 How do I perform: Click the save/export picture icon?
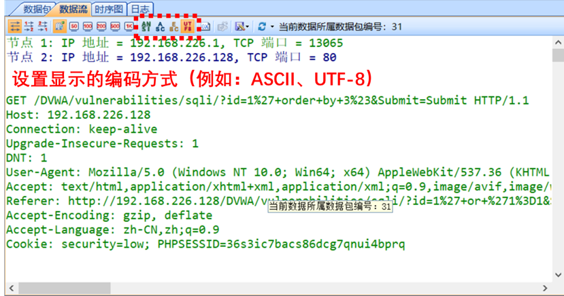pos(239,26)
